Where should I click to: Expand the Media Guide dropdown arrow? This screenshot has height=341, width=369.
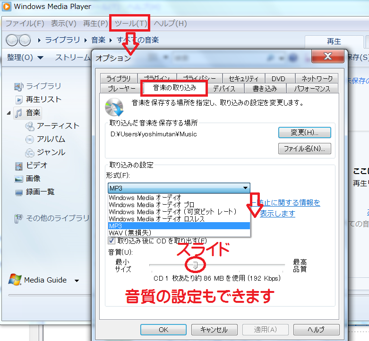[77, 281]
